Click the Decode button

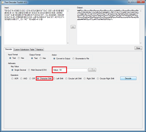pyautogui.click(x=128, y=78)
